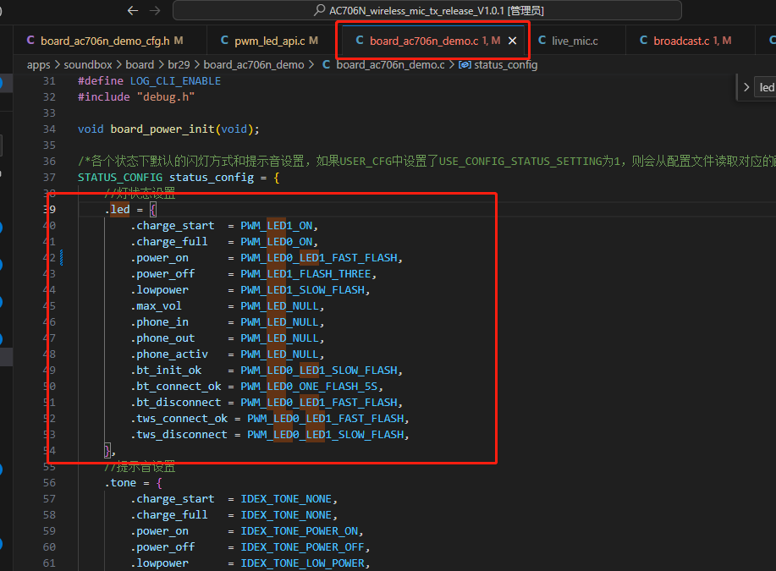Screen dimensions: 776x571
Task: Expand the replace toggle chevron in find widget
Action: (746, 88)
